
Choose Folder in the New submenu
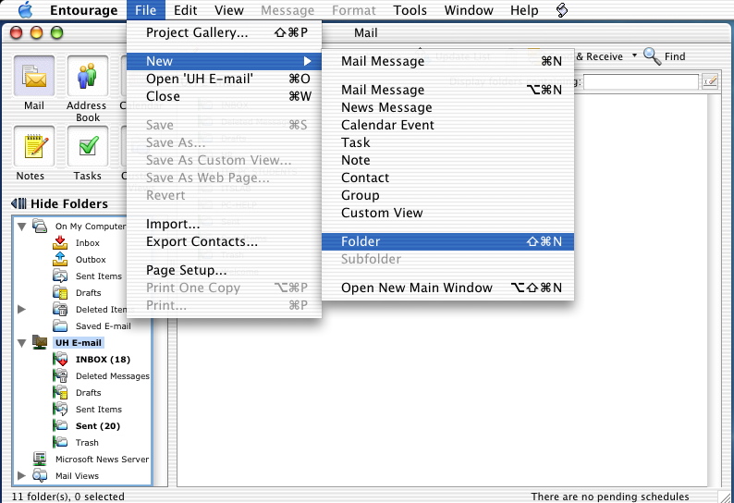coord(448,241)
